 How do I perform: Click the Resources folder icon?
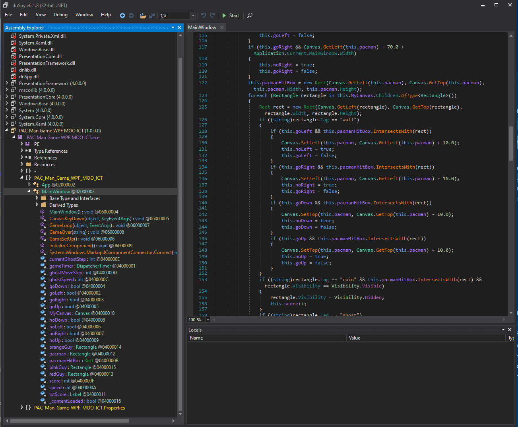[28, 164]
